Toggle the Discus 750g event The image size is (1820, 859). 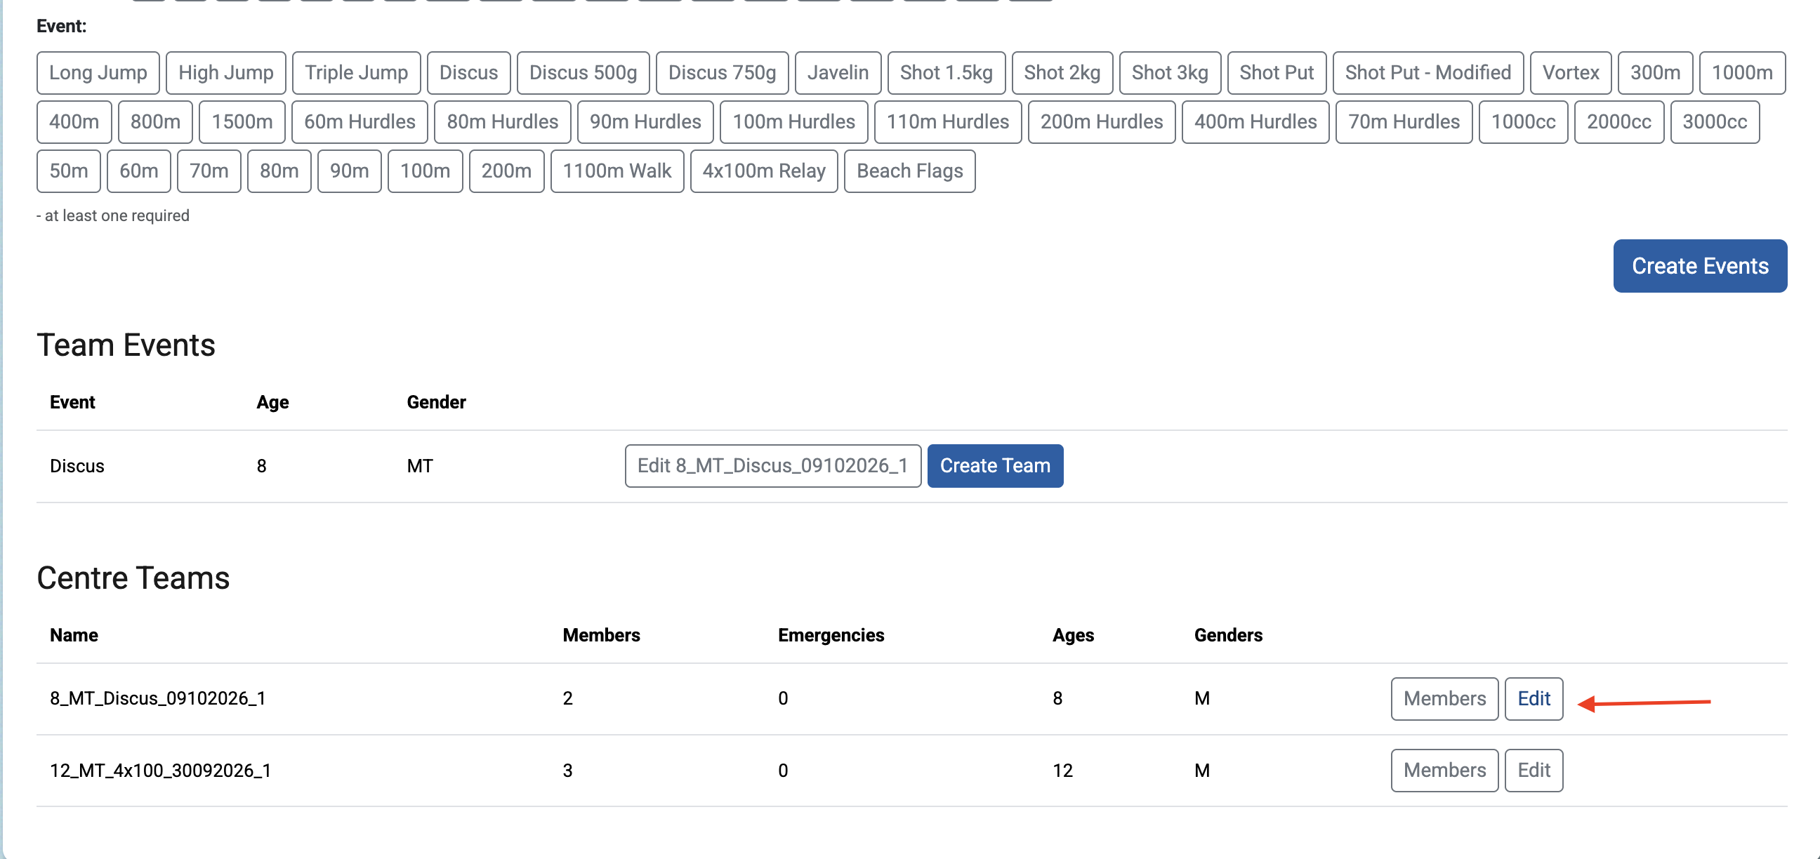(722, 73)
